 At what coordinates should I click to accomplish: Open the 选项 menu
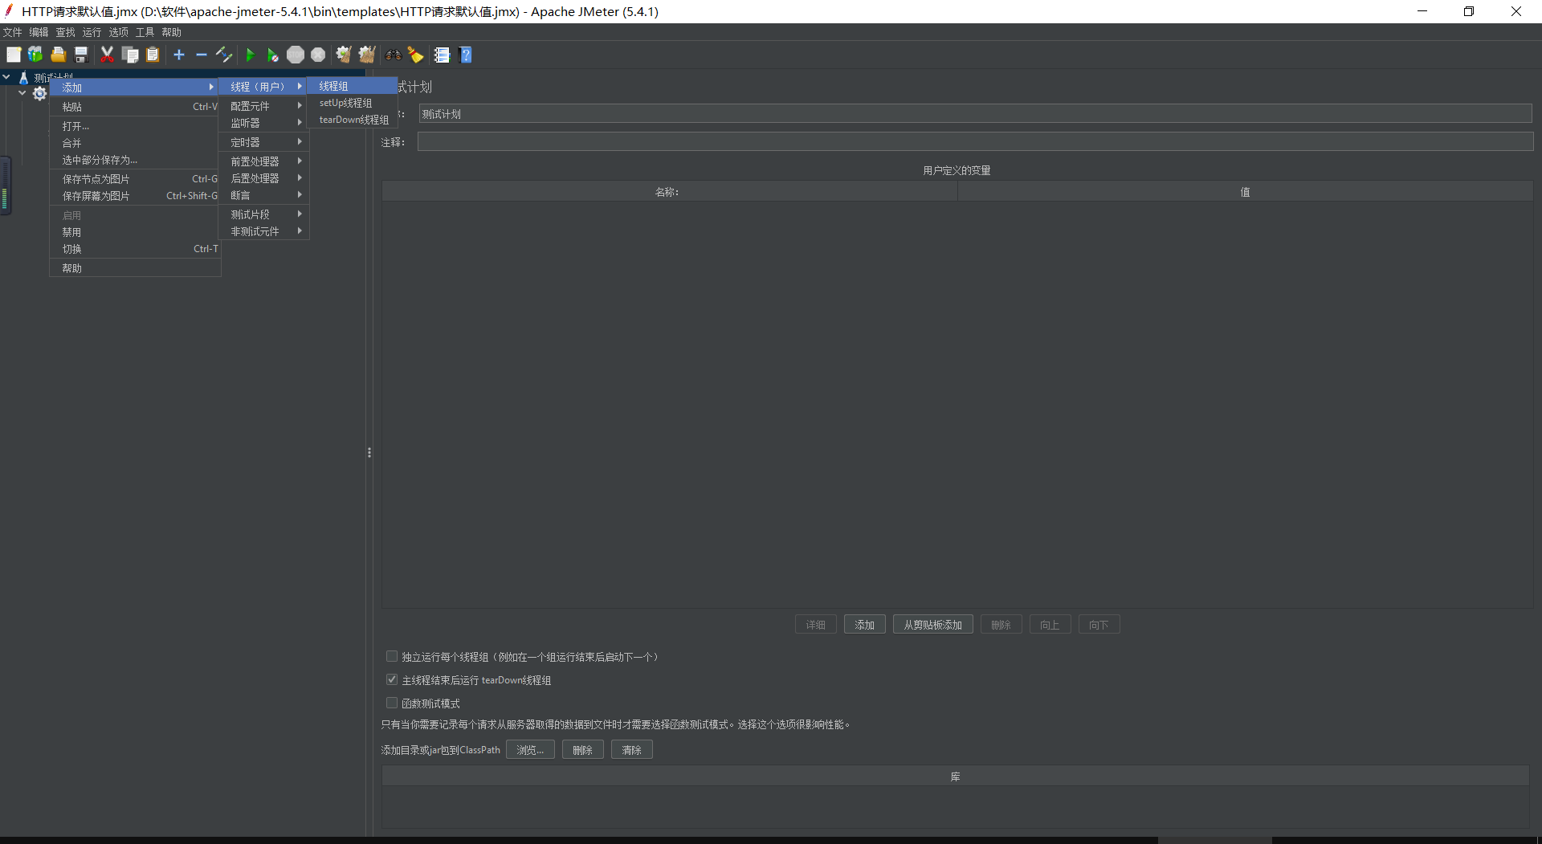[118, 32]
